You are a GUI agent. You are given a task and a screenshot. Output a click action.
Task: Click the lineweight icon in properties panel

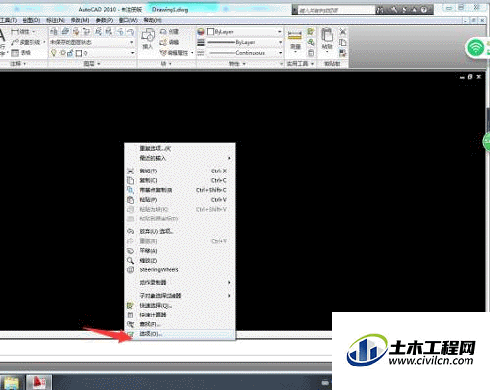(x=201, y=42)
